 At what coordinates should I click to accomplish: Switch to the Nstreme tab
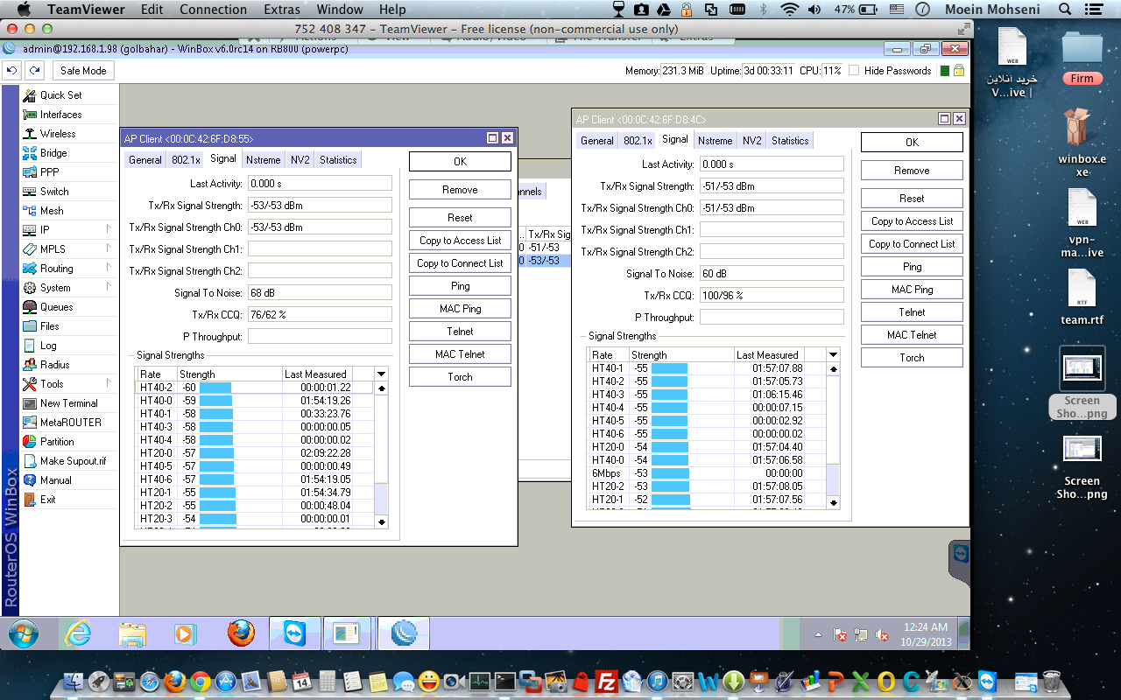pos(264,159)
